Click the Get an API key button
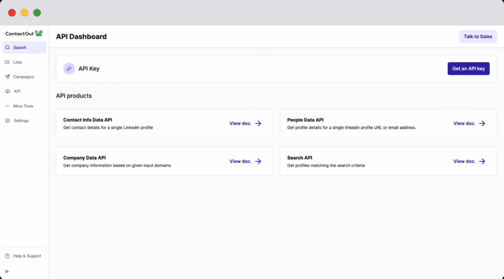Viewport: 504px width, 279px height. pyautogui.click(x=469, y=68)
